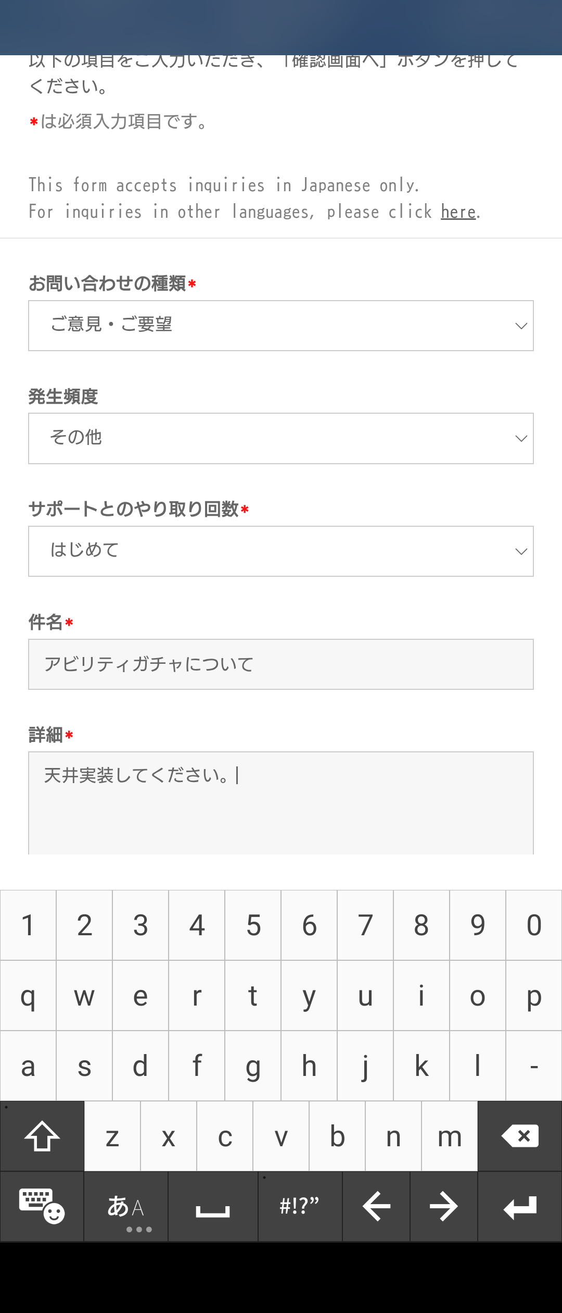Open keyboard emoji and settings key
Viewport: 562px width, 1313px height.
[x=42, y=1207]
